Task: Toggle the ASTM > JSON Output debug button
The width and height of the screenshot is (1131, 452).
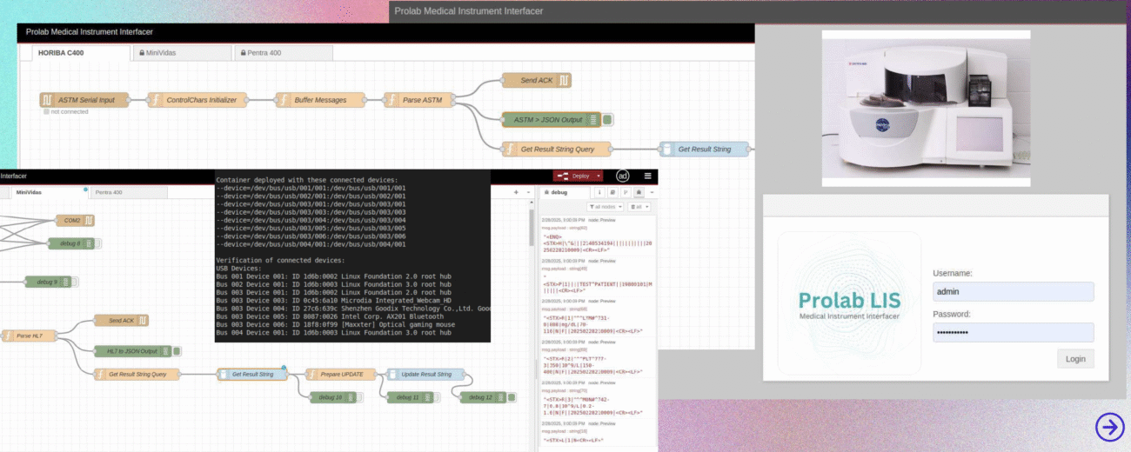Action: click(607, 120)
